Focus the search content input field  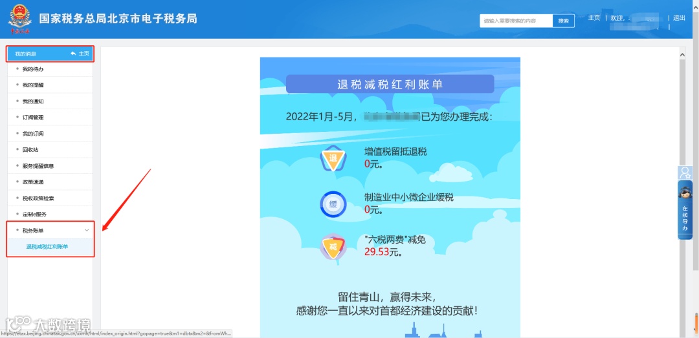pos(516,21)
